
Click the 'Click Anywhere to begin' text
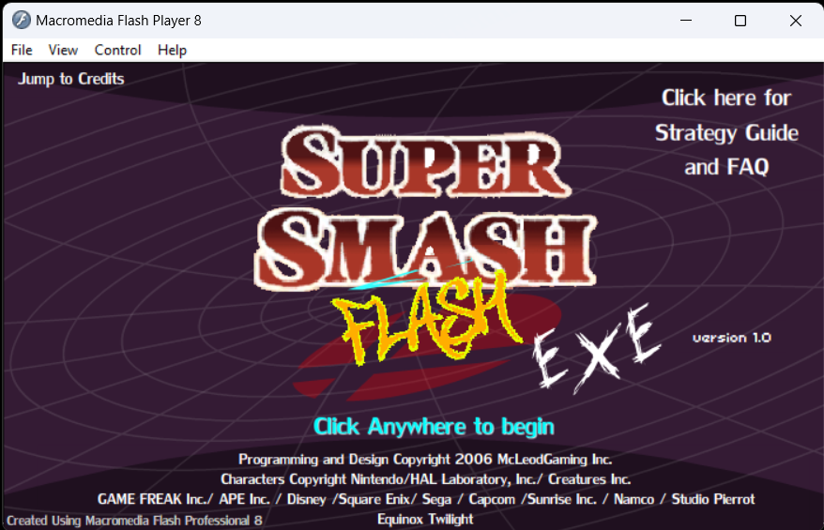click(x=434, y=427)
